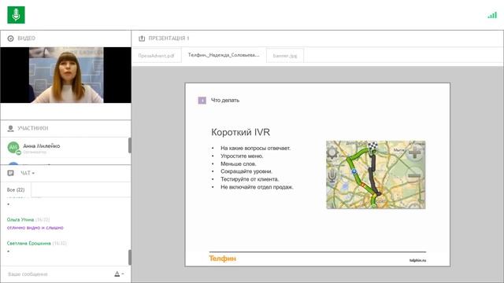Click the purple slide number badge
504x283 pixels.
(x=202, y=101)
